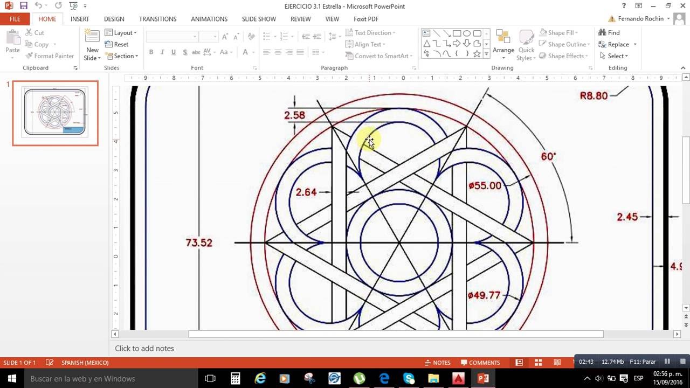Open the SLIDE SHOW tab

pos(259,19)
